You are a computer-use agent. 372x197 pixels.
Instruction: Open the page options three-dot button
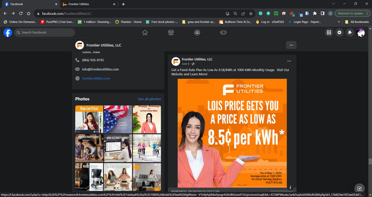291,45
